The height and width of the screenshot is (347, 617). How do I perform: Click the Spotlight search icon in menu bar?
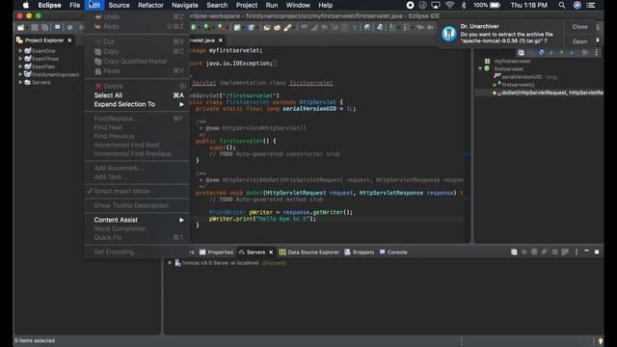562,5
